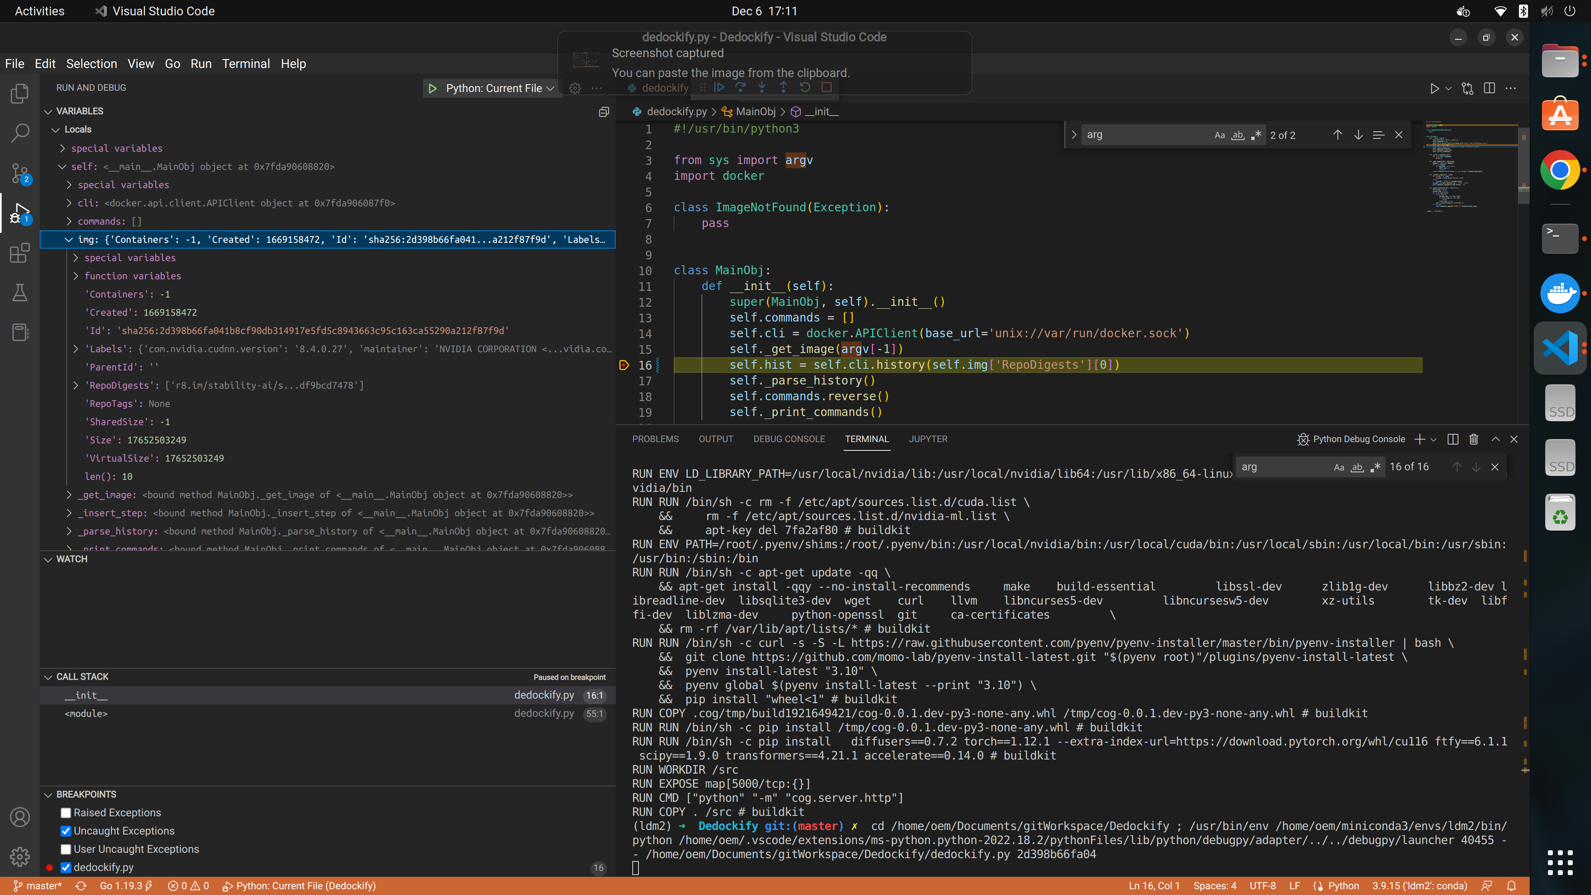Kill the active terminal with trash icon
The width and height of the screenshot is (1591, 895).
click(x=1474, y=439)
